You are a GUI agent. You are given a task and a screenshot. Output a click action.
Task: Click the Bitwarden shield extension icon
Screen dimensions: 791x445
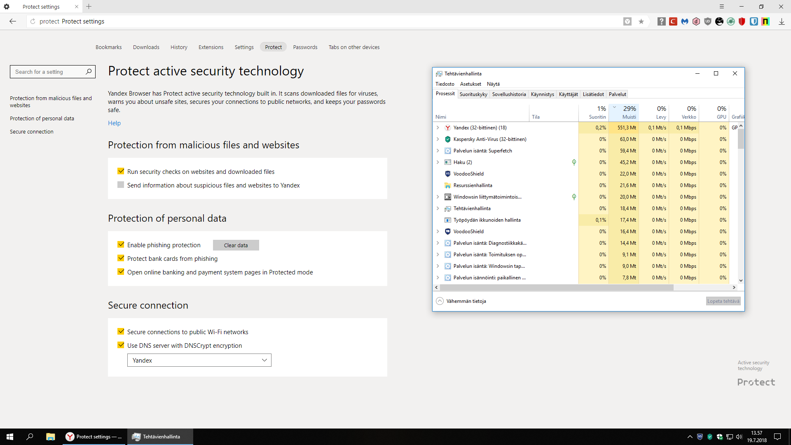754,21
